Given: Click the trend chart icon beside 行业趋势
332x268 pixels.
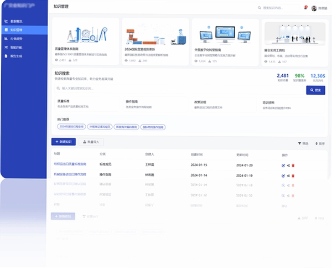Looking at the screenshot, I should pos(6,39).
